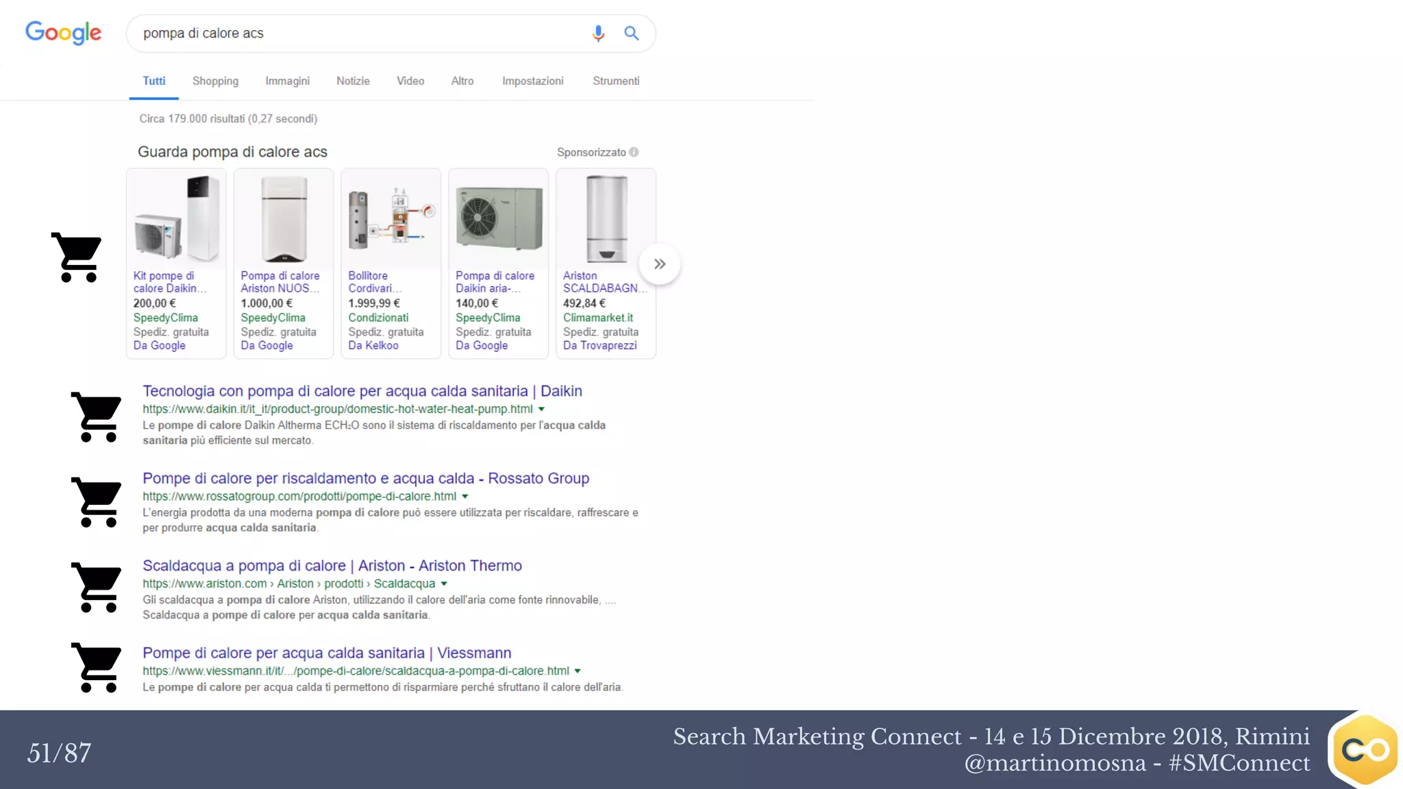Expand the dropdown arrow beside viessmann.it URL
This screenshot has width=1403, height=789.
point(578,671)
